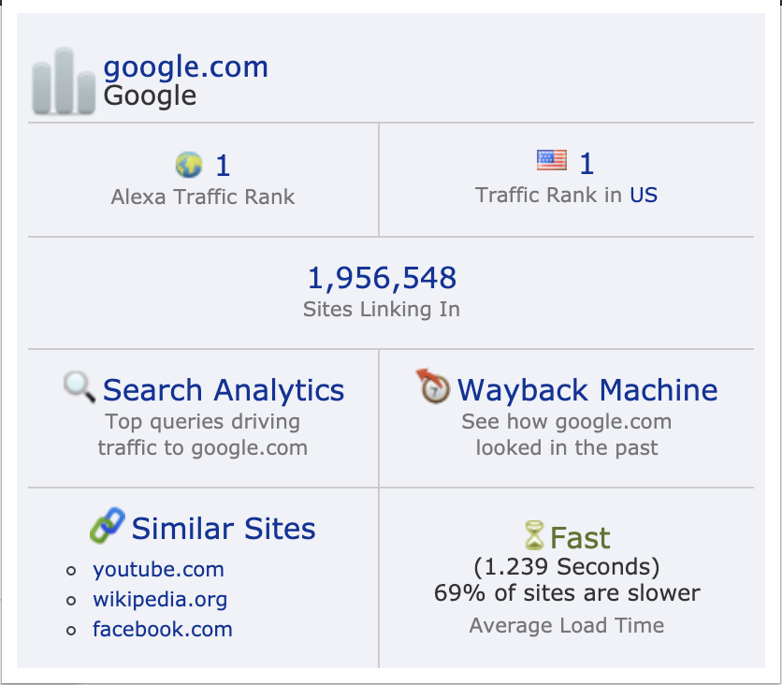Visit youtube.com from similar sites
Screen dimensions: 782x685
tap(159, 569)
